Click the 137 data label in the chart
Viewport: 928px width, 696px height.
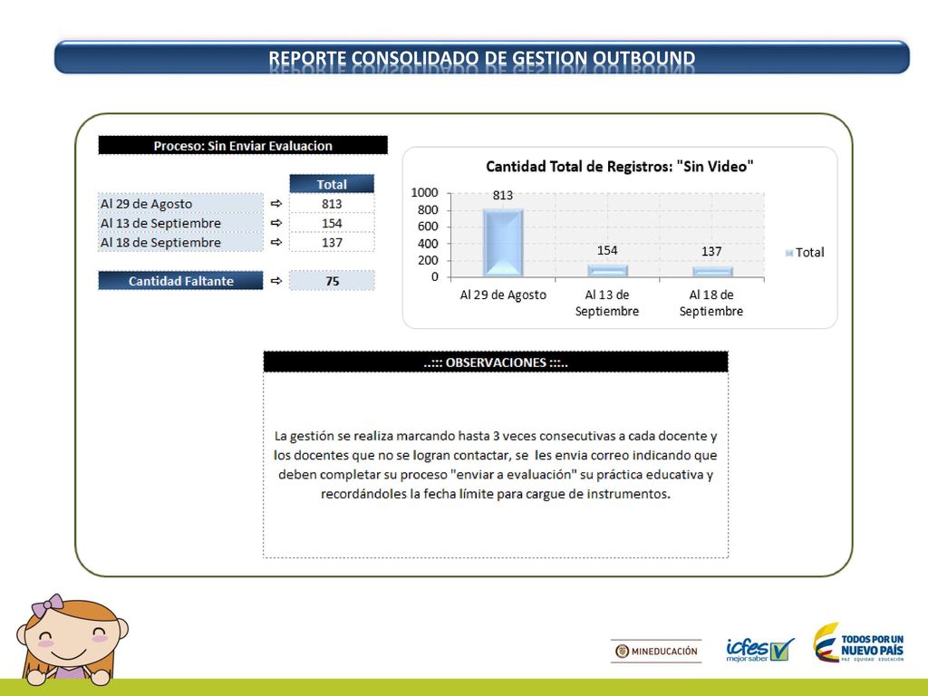pyautogui.click(x=711, y=252)
